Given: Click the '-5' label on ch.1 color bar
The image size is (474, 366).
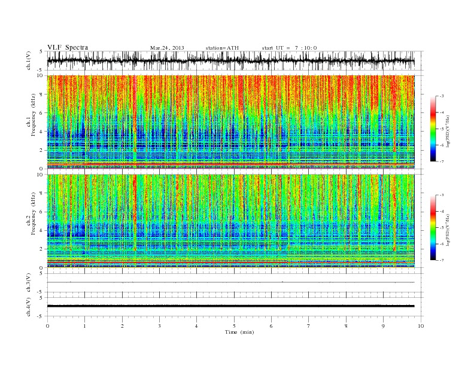Looking at the screenshot, I should point(442,129).
